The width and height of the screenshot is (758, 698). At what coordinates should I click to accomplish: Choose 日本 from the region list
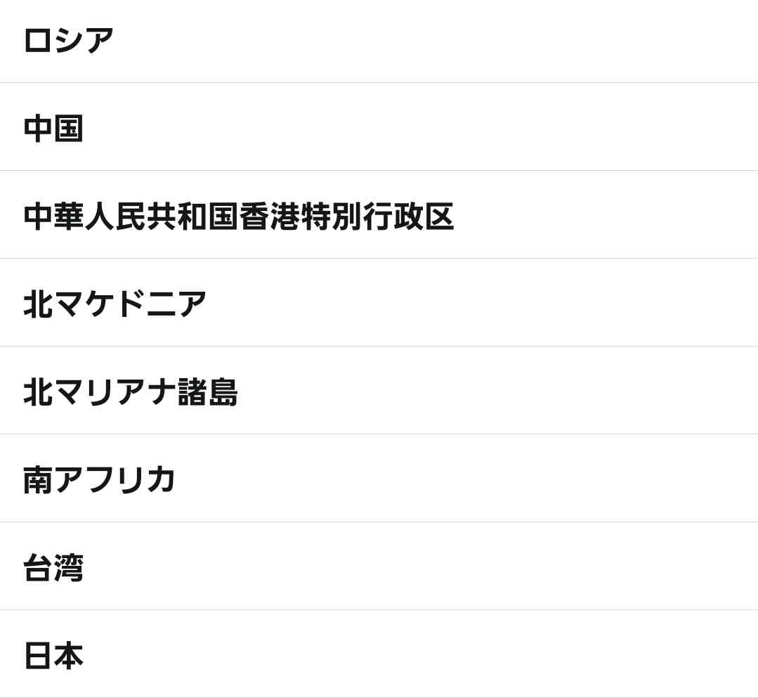pyautogui.click(x=379, y=654)
